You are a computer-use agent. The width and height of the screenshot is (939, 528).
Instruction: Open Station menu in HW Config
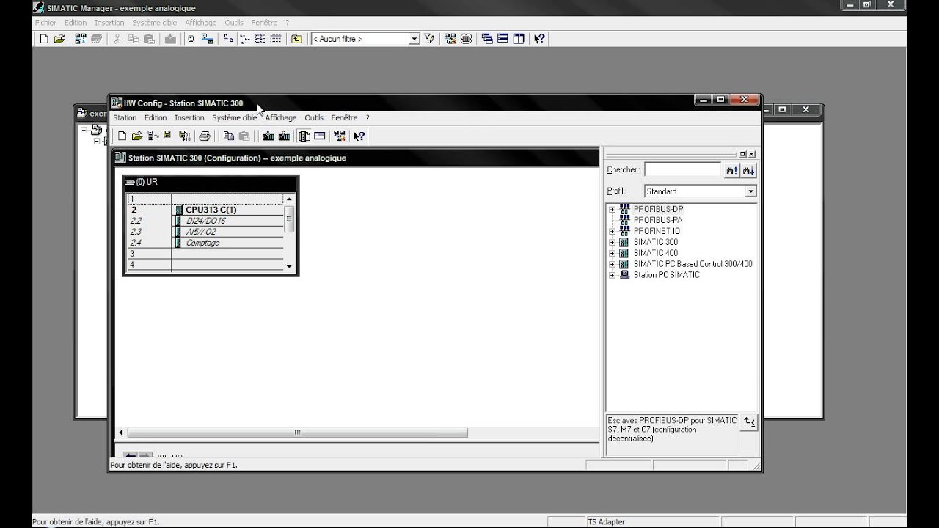125,117
